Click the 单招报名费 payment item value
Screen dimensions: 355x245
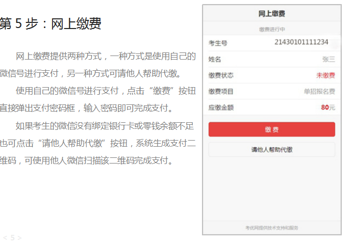tap(319, 92)
